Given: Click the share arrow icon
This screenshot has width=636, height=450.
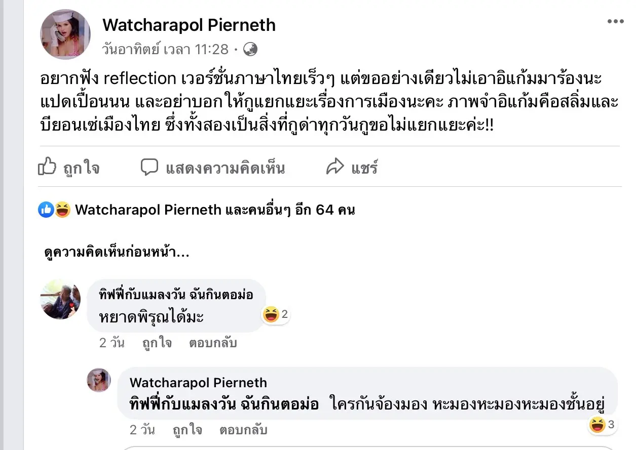Looking at the screenshot, I should pyautogui.click(x=335, y=167).
